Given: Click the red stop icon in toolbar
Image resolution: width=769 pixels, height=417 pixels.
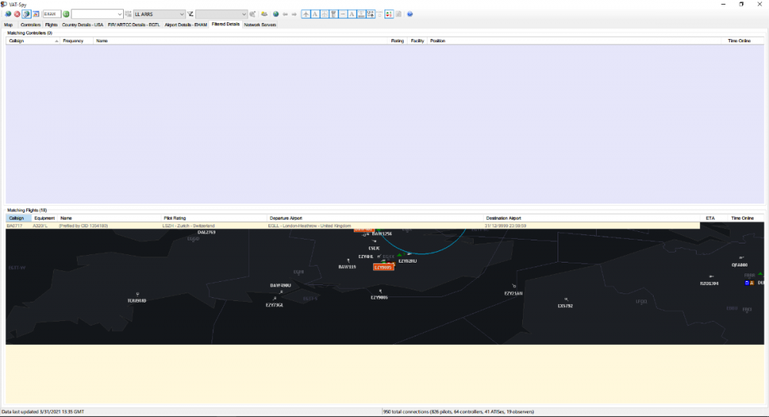Looking at the screenshot, I should click(17, 14).
